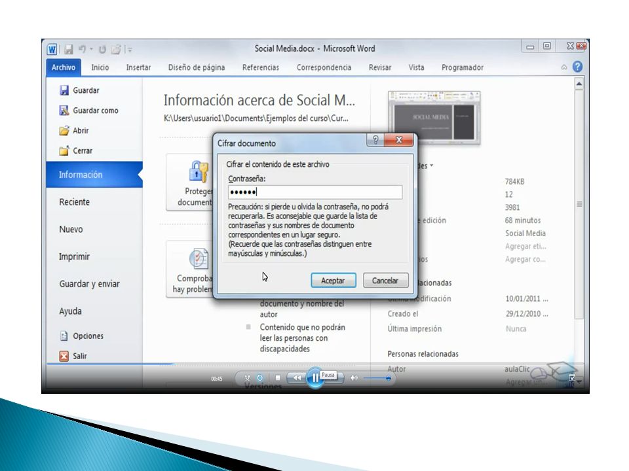
Task: Adjust the media player volume slider
Action: coord(377,378)
